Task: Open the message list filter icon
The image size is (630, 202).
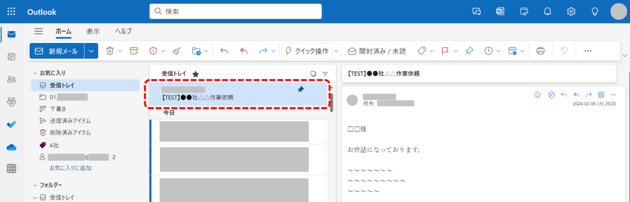Action: 325,74
